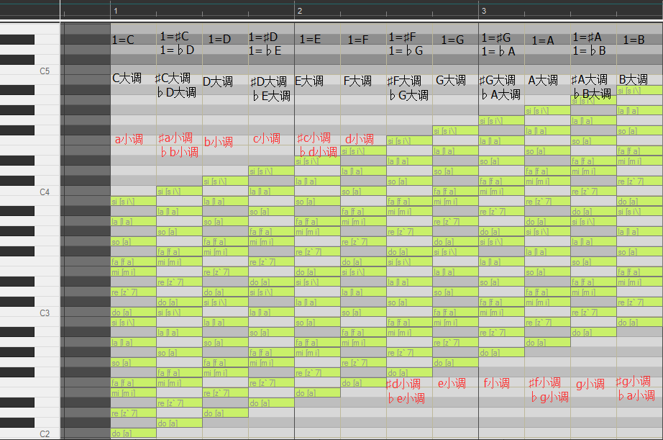This screenshot has height=440, width=663.
Task: Select highest "si" note under 1=D
Action: [x=225, y=181]
